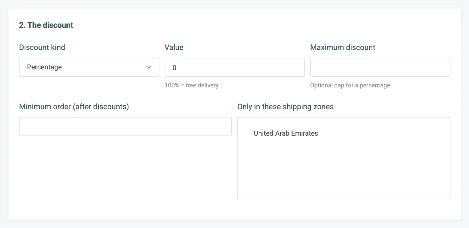The width and height of the screenshot is (469, 228).
Task: Click the '100% = free delivery.' hint text
Action: (192, 85)
